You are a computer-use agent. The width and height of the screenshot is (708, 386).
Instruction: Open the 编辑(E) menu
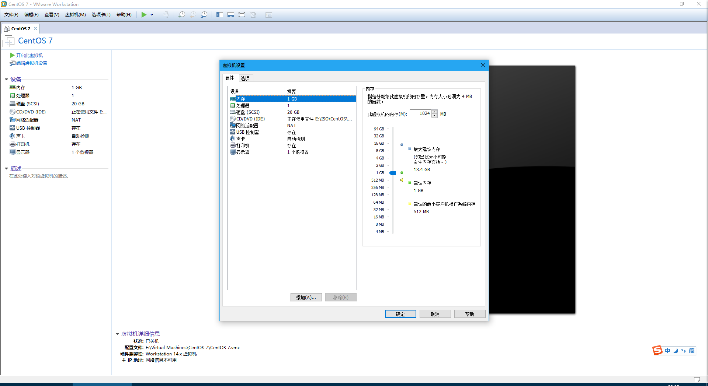pos(31,15)
